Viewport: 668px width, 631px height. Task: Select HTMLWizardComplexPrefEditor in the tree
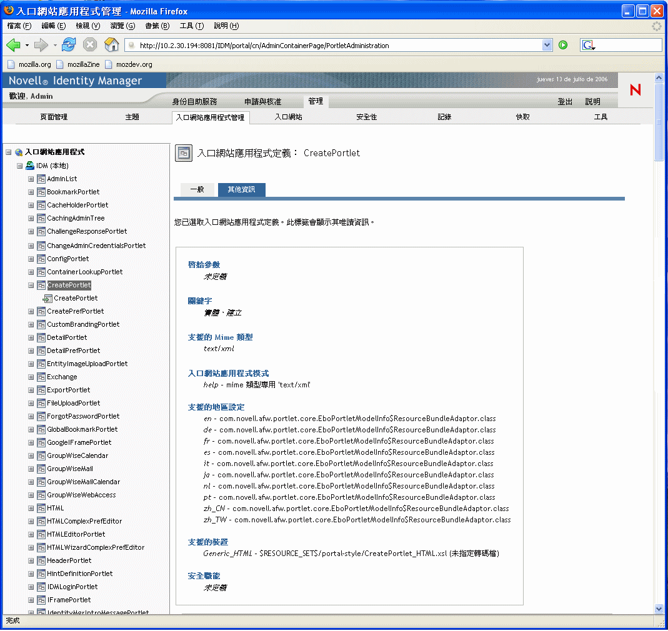click(96, 547)
